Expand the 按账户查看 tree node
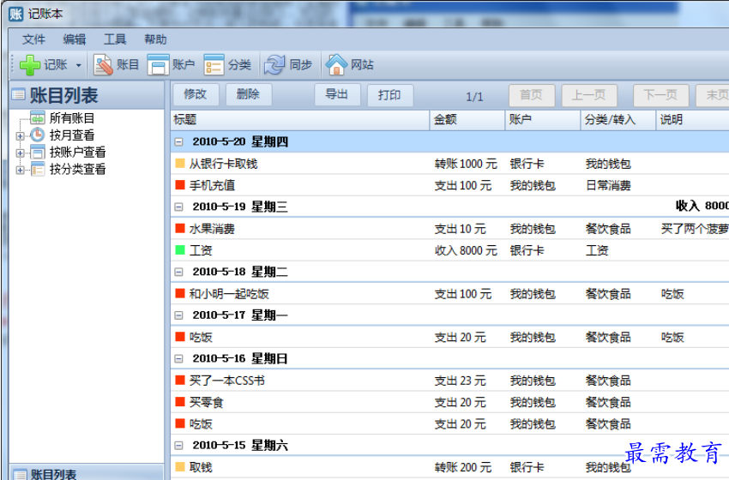Screen dimensions: 729x480 pos(20,153)
